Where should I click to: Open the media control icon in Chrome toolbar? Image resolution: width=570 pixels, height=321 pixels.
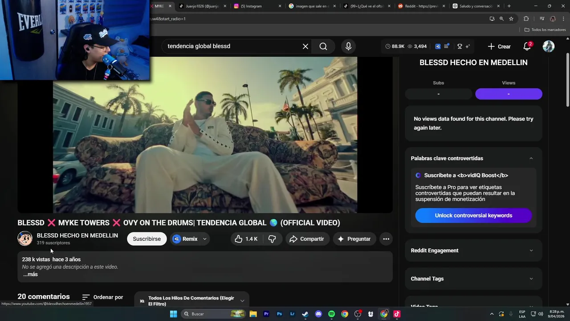[542, 19]
